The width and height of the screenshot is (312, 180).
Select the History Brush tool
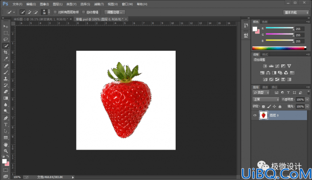click(6, 85)
